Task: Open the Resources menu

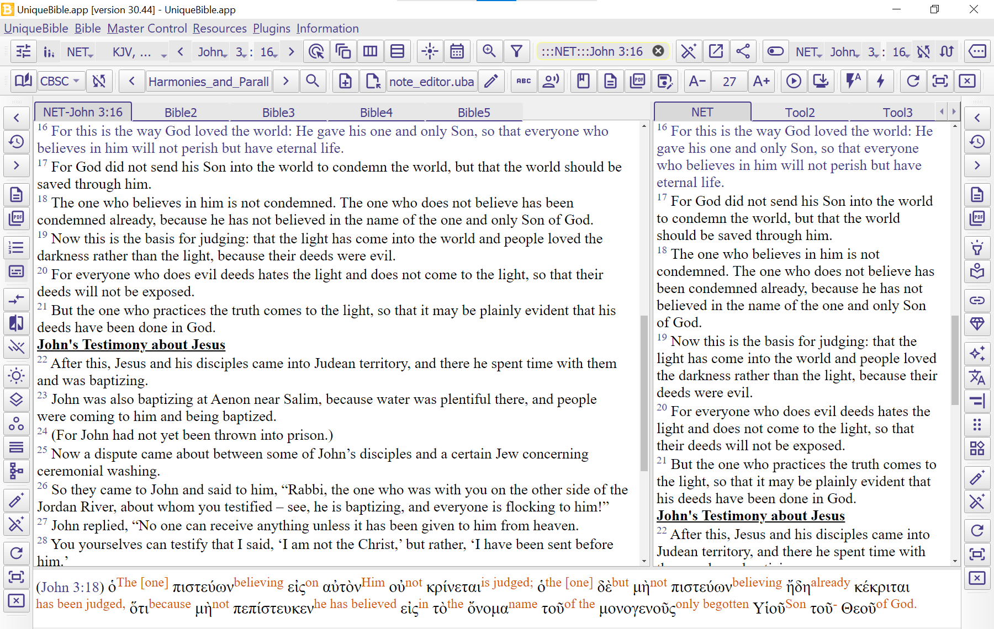Action: coord(220,28)
